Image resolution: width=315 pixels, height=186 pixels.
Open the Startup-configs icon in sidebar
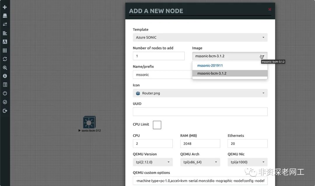pos(5,33)
